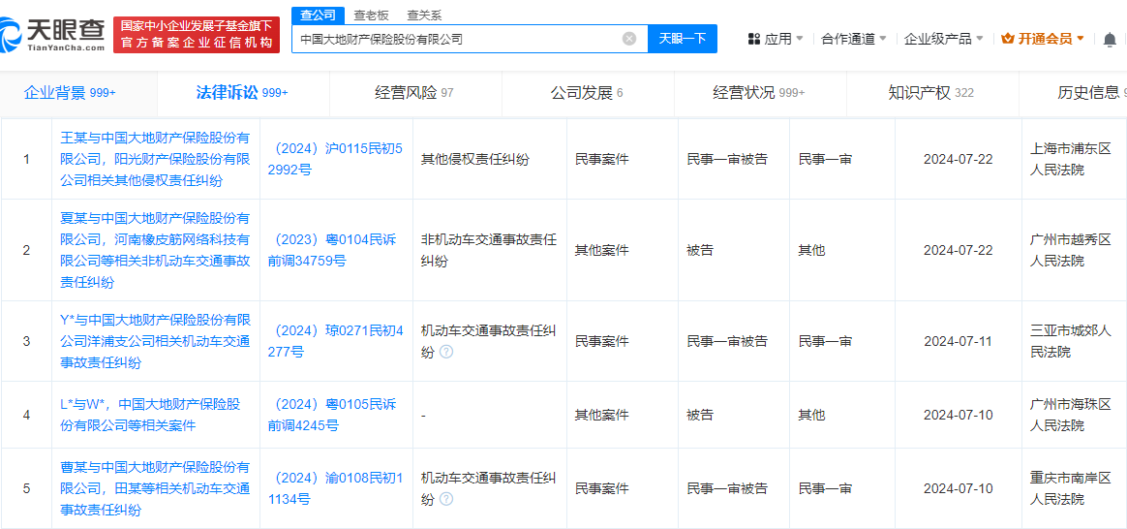This screenshot has height=529, width=1127.
Task: Click help icon in row 3 case reason
Action: tap(446, 352)
